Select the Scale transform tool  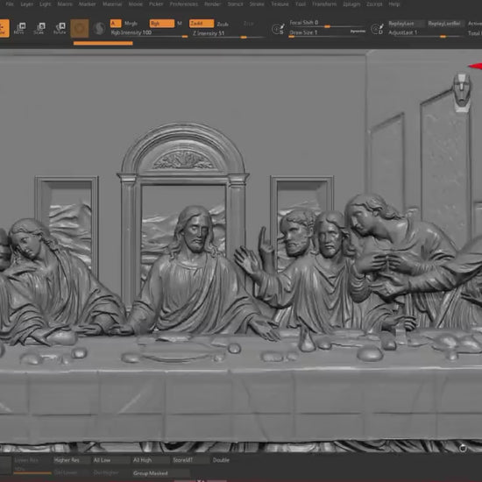[39, 28]
